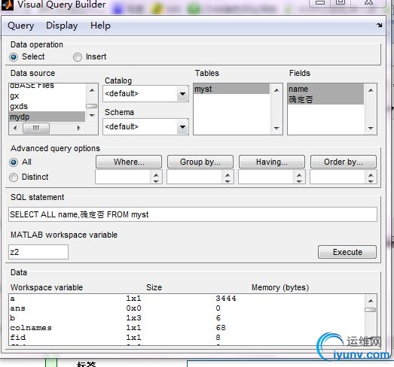Screen dimensions: 394x367
Task: Click the Order by clause text box
Action: [337, 177]
